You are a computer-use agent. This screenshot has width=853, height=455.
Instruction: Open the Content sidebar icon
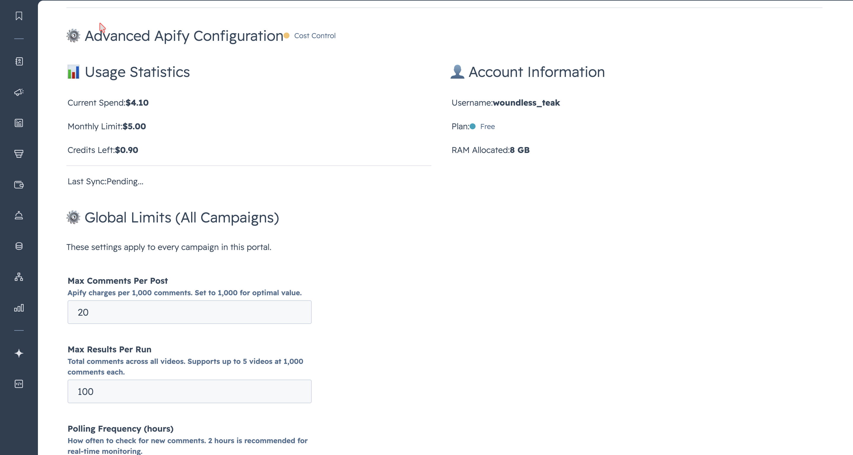pyautogui.click(x=19, y=123)
